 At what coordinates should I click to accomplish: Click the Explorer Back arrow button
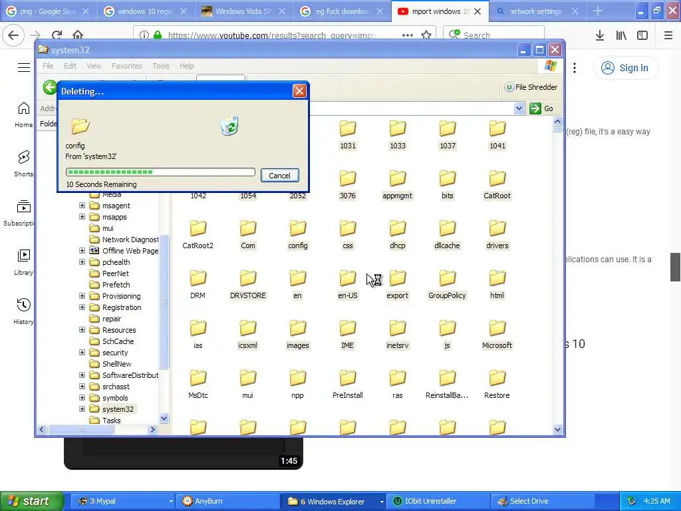50,87
